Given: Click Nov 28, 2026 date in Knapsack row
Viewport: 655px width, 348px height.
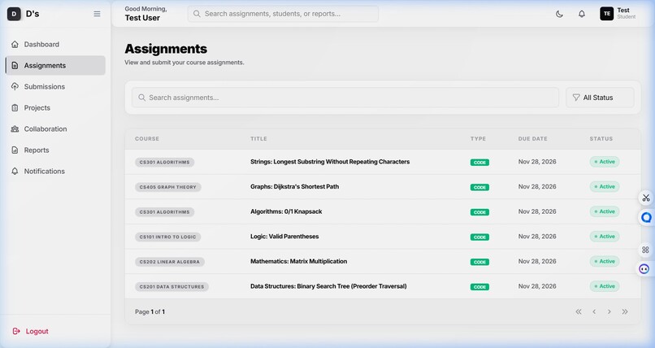Looking at the screenshot, I should 537,211.
